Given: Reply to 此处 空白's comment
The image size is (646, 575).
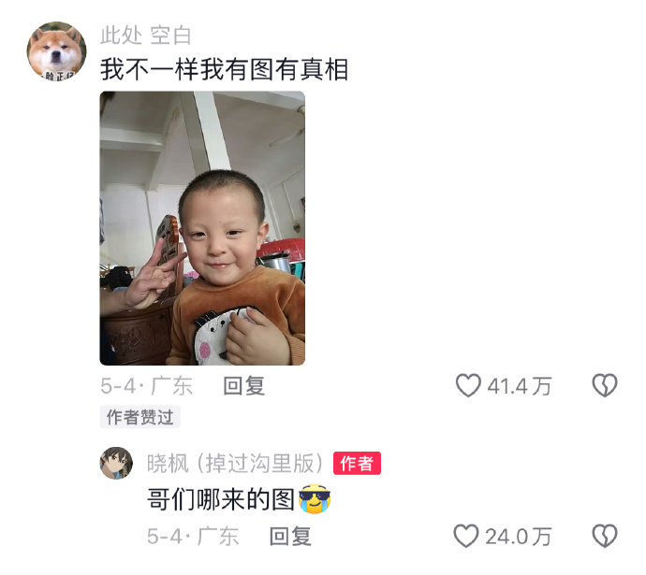Looking at the screenshot, I should click(x=243, y=386).
